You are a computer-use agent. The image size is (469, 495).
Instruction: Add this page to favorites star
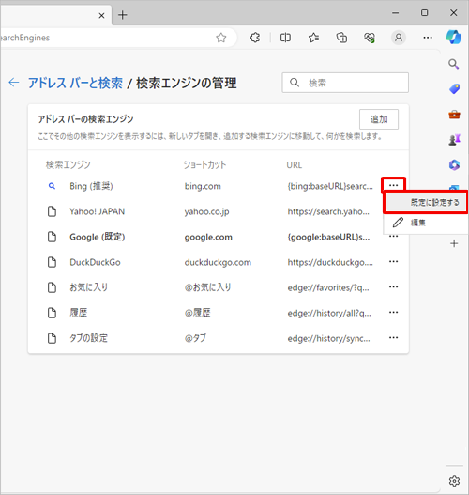point(221,38)
